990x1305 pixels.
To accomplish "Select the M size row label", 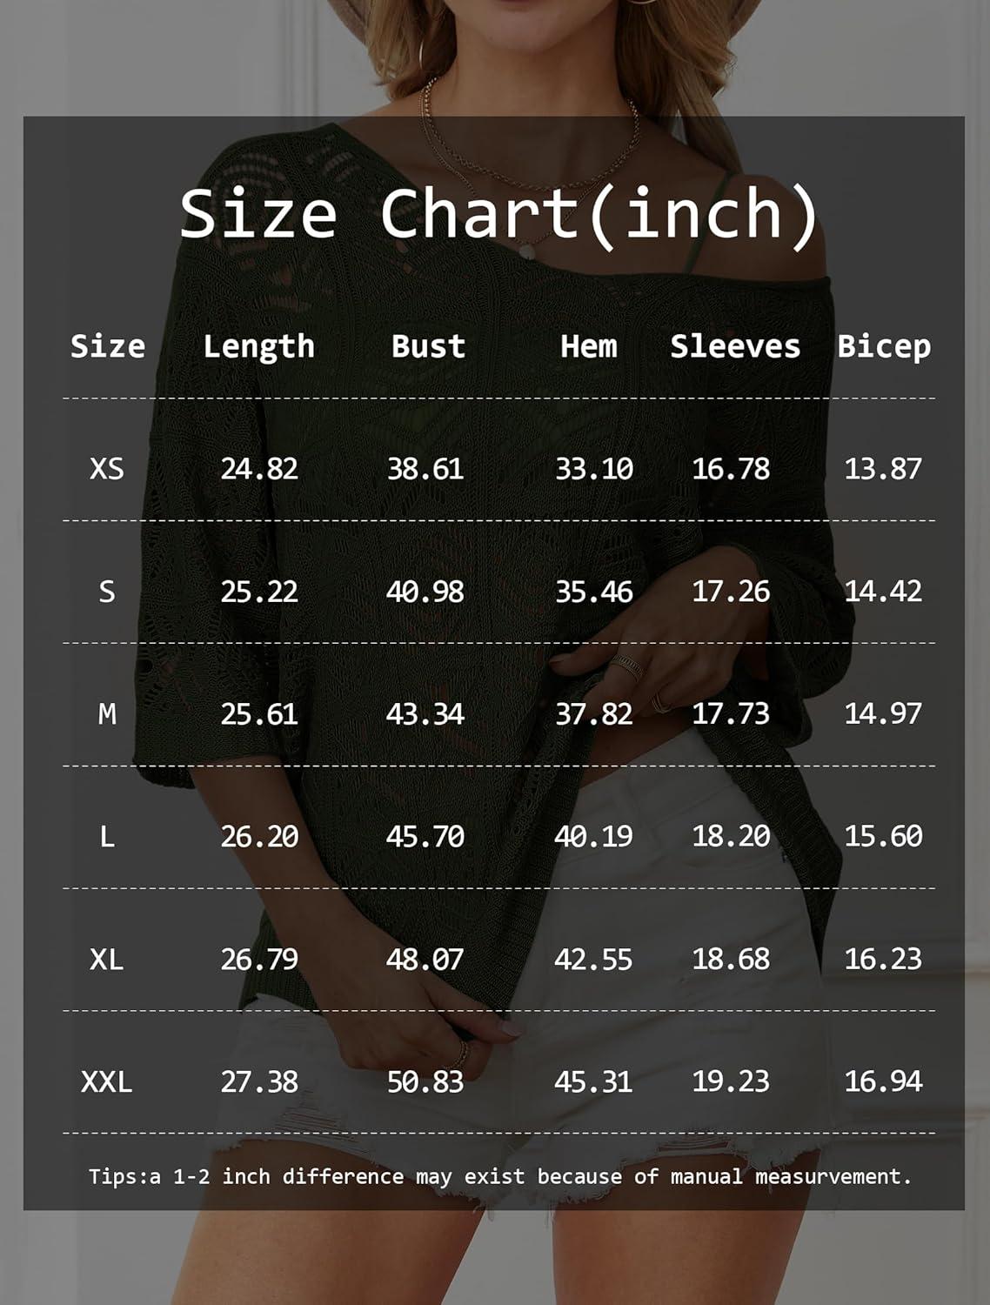I will 107,714.
